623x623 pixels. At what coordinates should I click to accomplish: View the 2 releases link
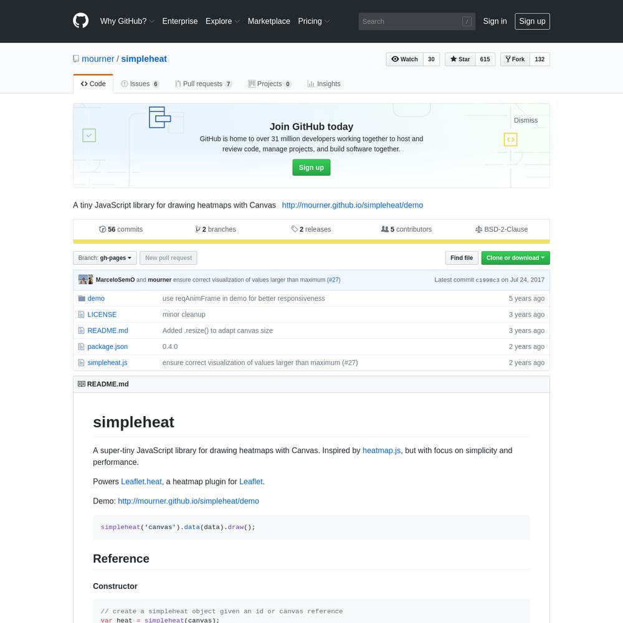[311, 229]
